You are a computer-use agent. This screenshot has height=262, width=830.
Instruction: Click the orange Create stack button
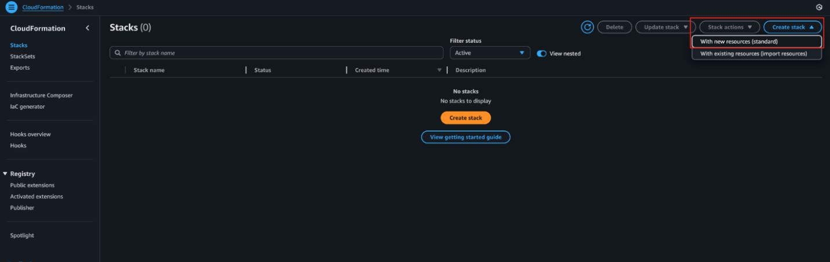[x=465, y=118]
